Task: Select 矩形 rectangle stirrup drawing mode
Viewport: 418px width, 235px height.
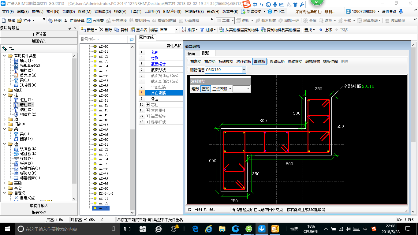Action: point(195,89)
